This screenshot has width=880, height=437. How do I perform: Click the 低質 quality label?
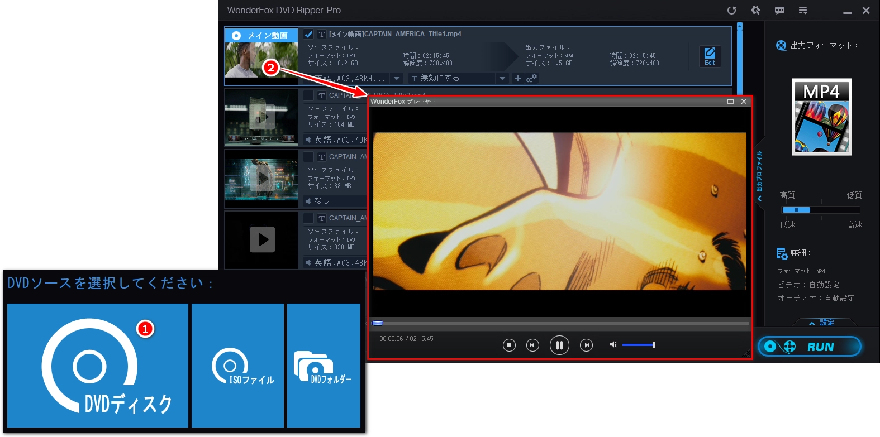(854, 195)
